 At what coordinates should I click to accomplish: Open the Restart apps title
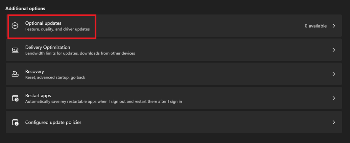[38, 95]
